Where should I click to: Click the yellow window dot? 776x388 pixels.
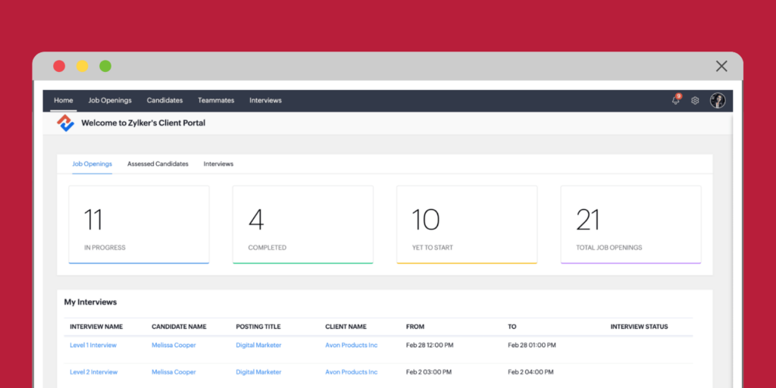82,67
